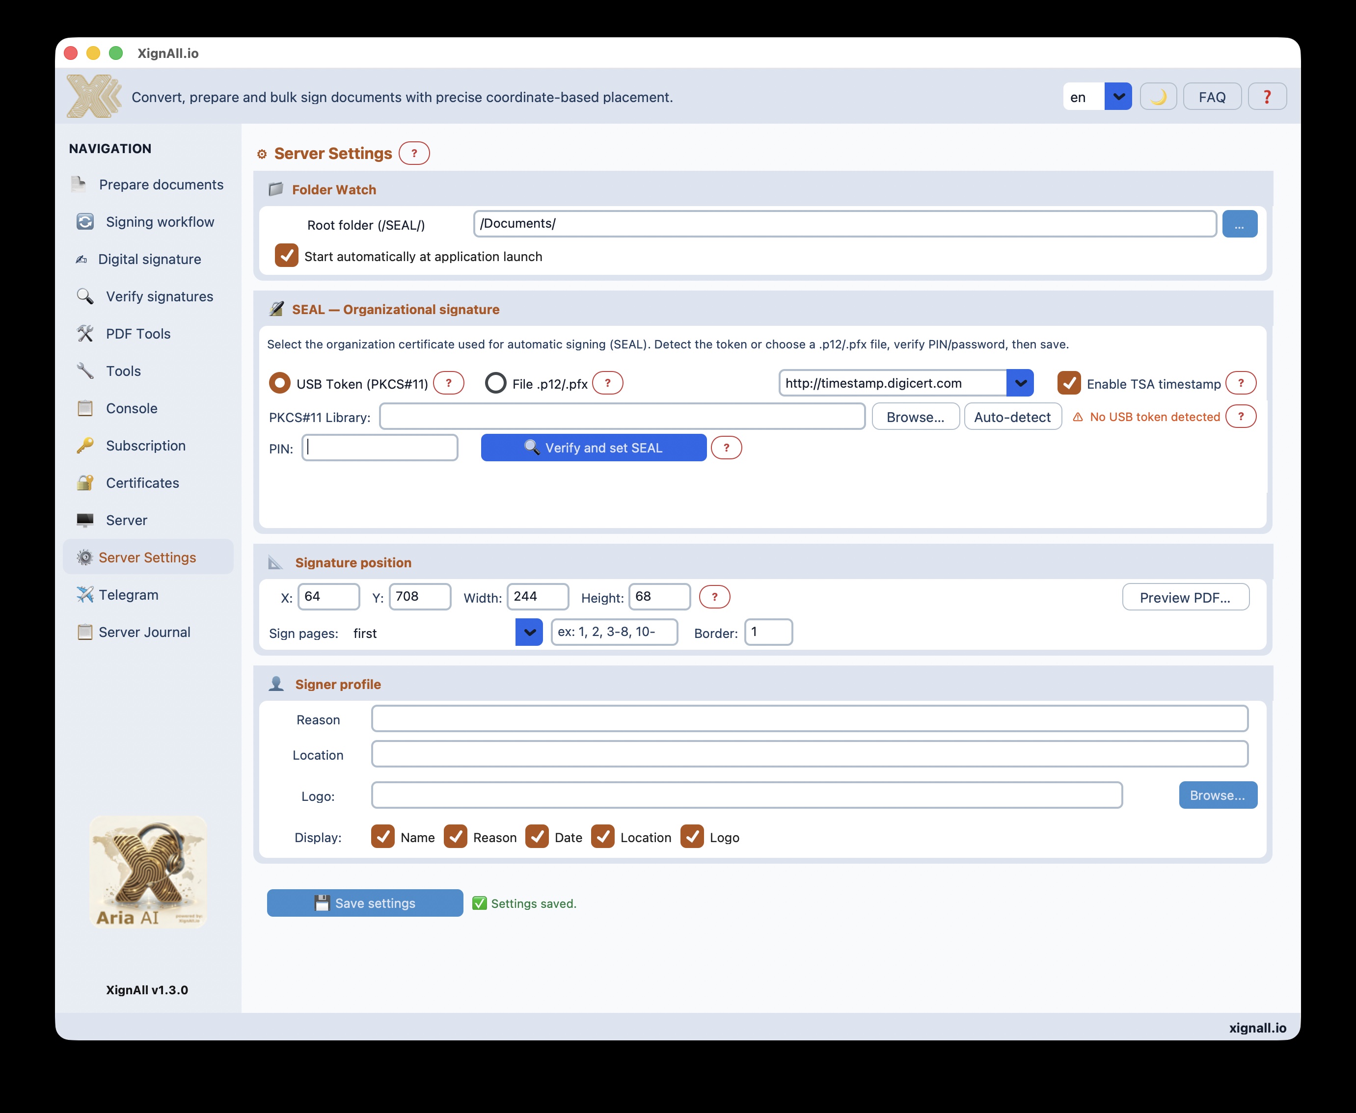Show help for No USB token detected
1356x1113 pixels.
click(x=1241, y=417)
